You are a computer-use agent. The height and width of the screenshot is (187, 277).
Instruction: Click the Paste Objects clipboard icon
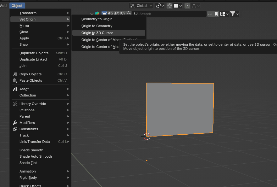click(x=15, y=80)
